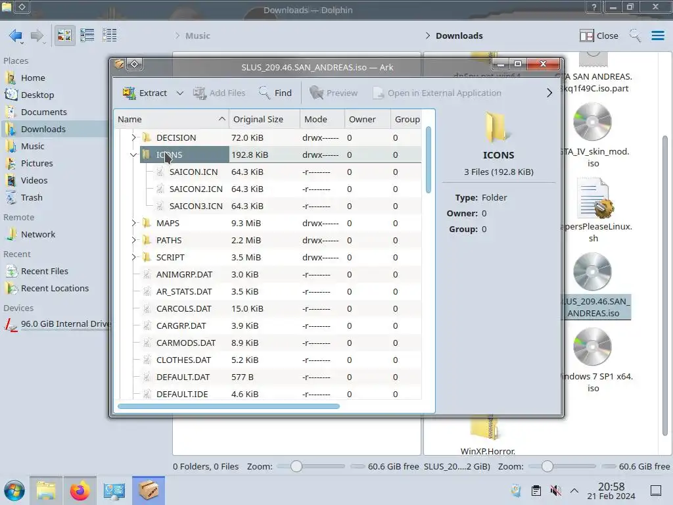Open Home in Places panel

33,78
